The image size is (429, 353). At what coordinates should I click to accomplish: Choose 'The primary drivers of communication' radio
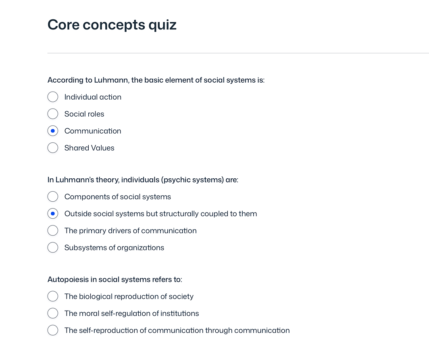53,231
